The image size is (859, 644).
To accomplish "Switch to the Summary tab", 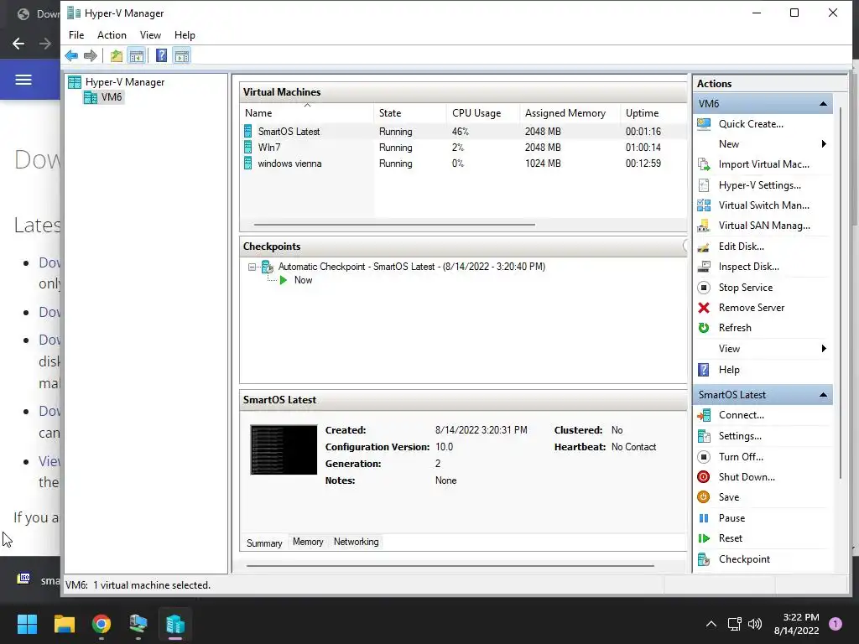I will click(x=264, y=543).
